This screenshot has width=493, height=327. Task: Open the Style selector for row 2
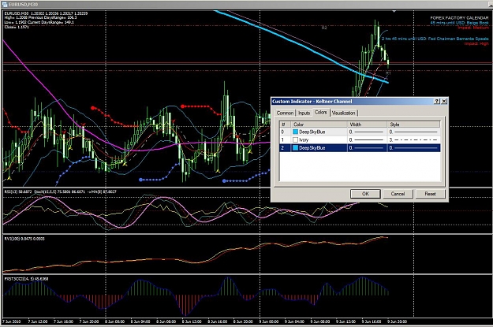point(413,148)
